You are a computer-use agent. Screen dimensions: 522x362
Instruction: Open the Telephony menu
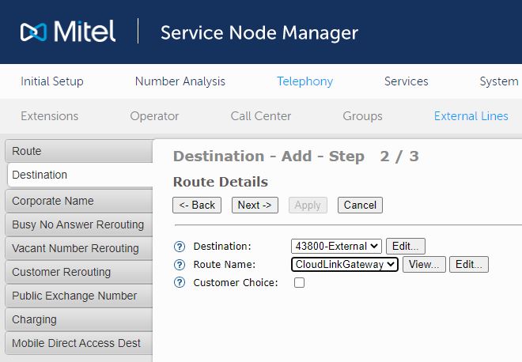(304, 81)
